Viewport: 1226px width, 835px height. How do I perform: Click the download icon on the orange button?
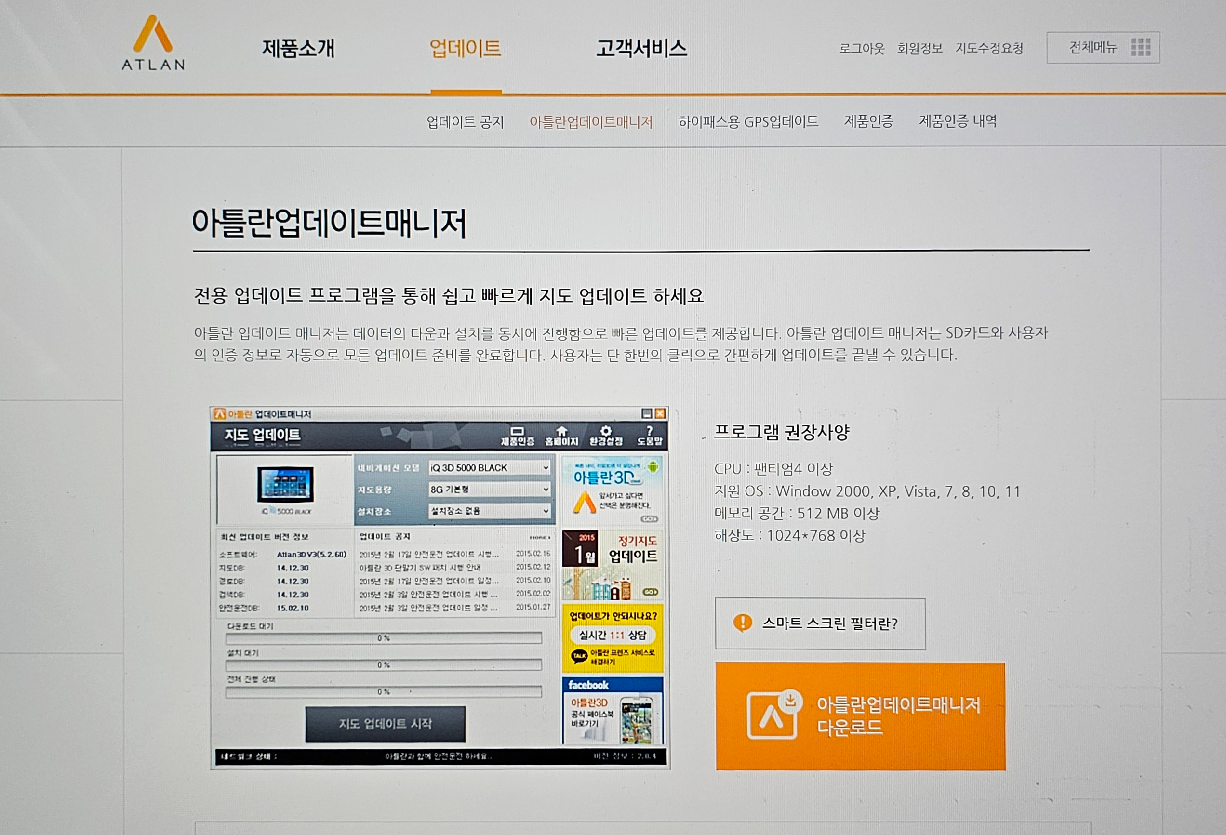point(774,715)
